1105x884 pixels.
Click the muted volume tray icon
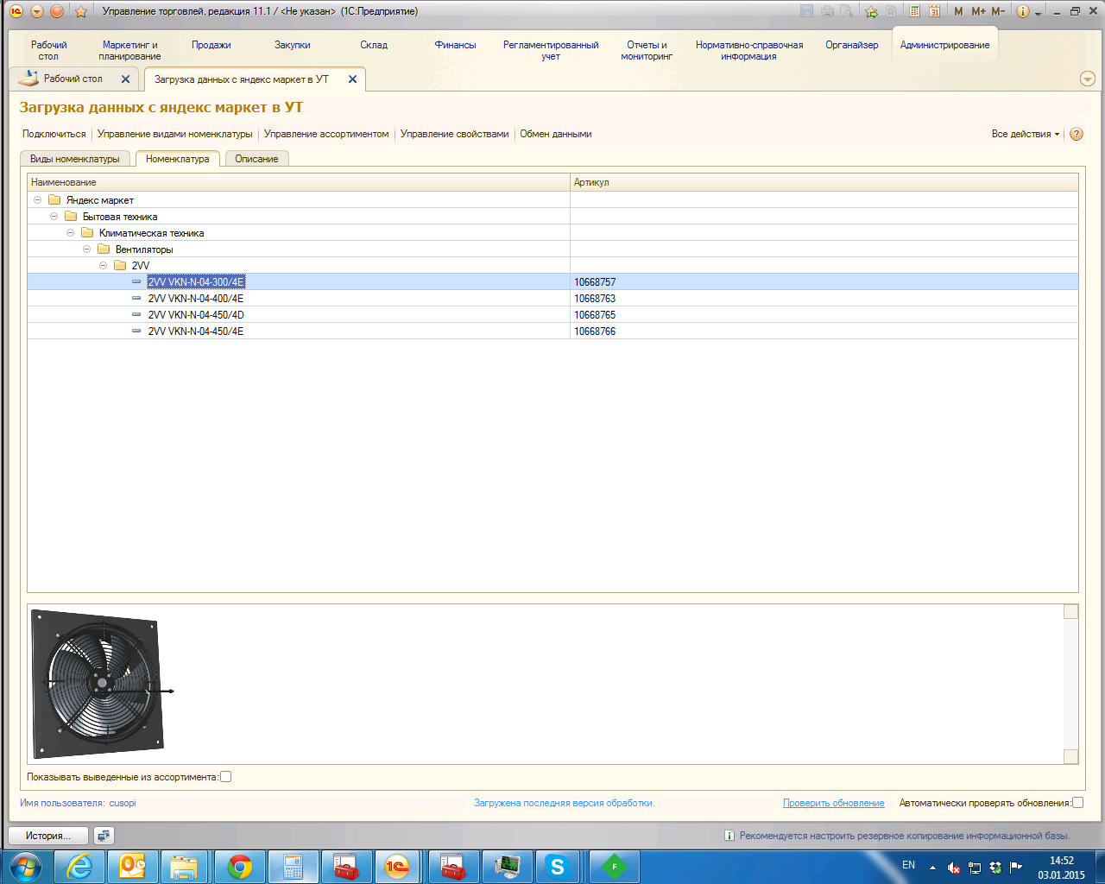954,868
